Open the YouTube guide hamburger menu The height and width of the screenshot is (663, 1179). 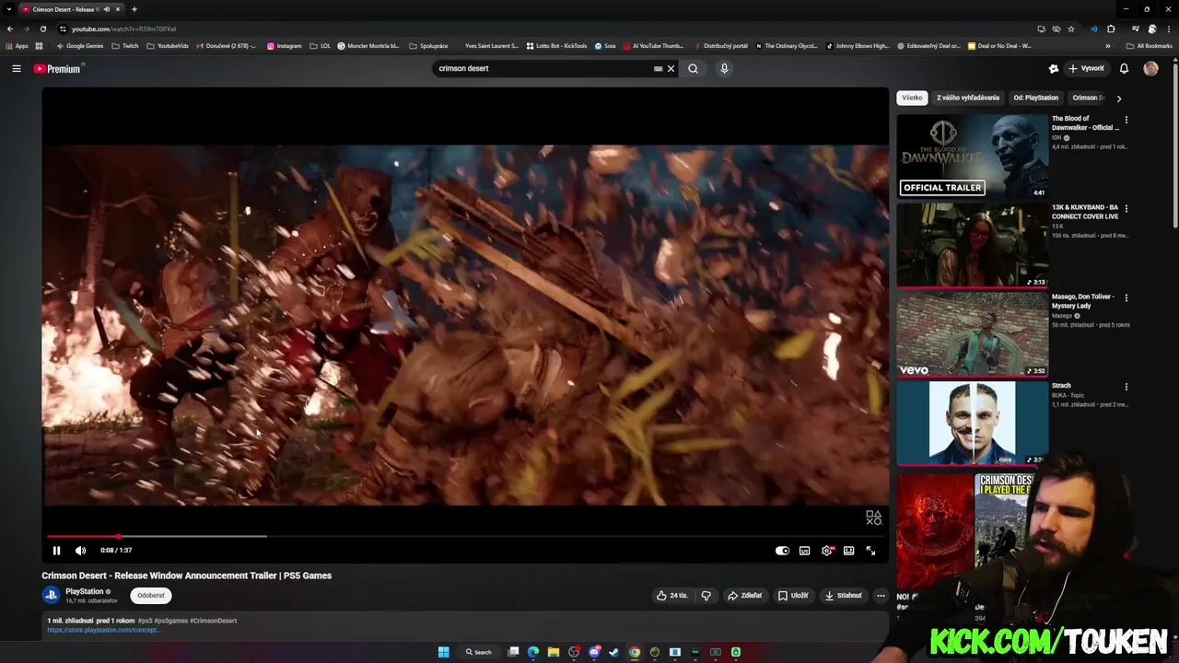16,68
